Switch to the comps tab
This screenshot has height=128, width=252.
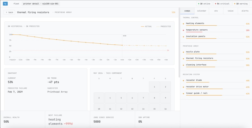coord(187,11)
